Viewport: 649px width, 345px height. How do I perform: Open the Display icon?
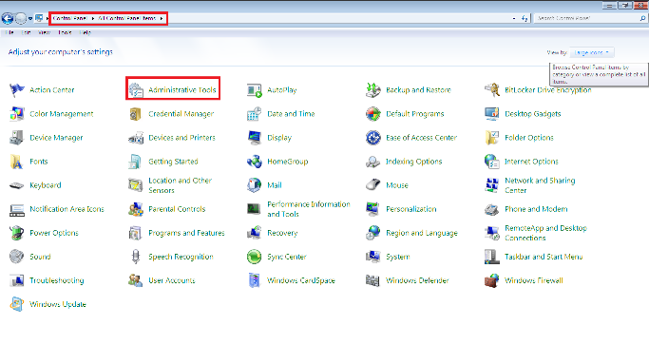tap(254, 138)
